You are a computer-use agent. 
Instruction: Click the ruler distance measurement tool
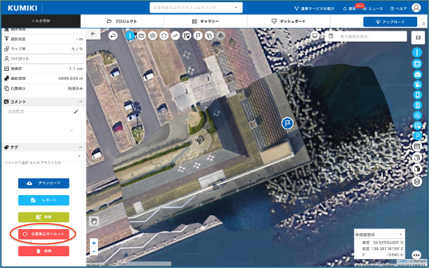[x=141, y=35]
